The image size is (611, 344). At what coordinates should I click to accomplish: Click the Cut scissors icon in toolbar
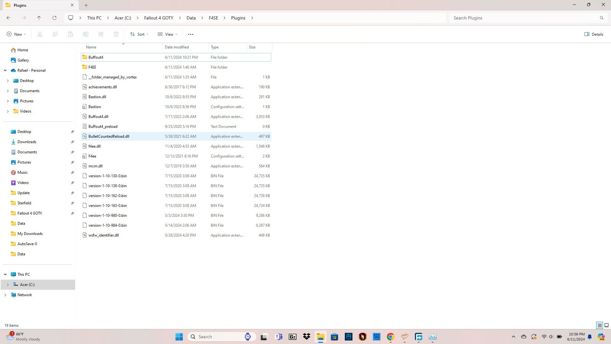click(40, 34)
